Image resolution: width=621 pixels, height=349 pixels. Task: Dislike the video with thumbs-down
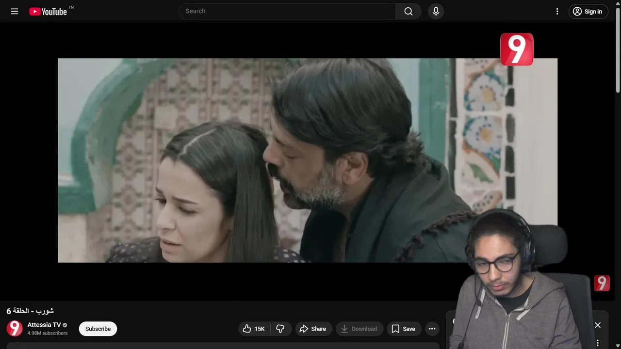tap(280, 329)
